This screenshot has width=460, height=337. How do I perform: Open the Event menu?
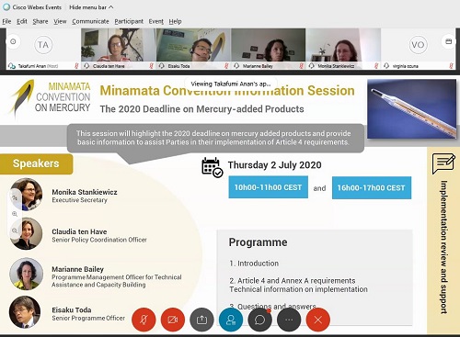pyautogui.click(x=156, y=21)
